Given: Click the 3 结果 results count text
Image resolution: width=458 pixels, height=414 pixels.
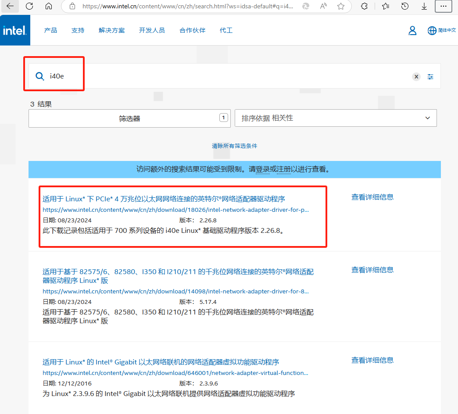Looking at the screenshot, I should [41, 104].
